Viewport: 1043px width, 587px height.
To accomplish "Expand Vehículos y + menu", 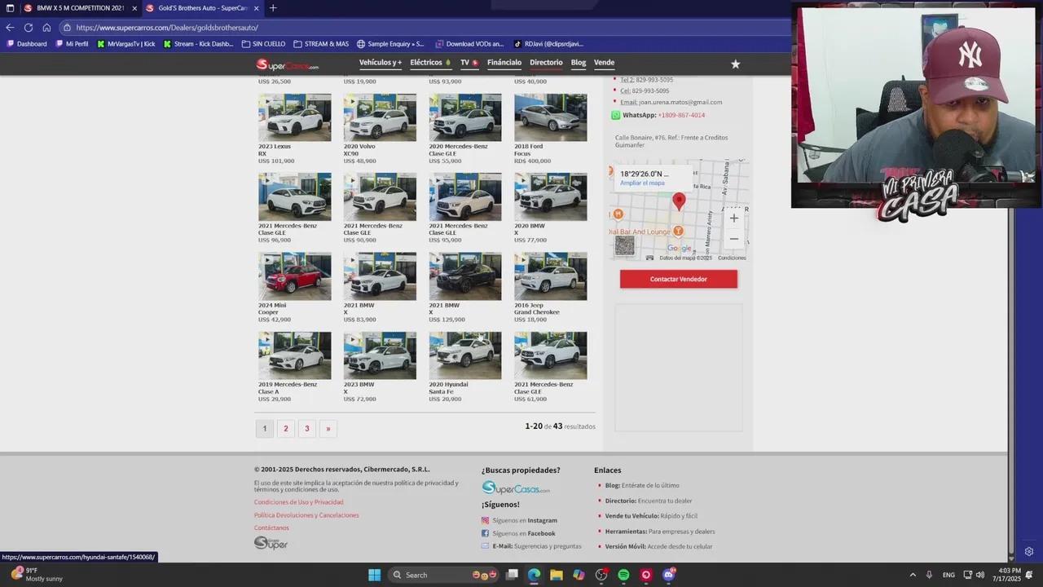I will click(x=381, y=63).
